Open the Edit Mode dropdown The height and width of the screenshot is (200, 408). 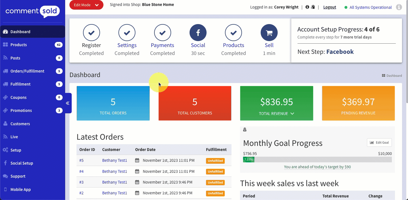click(x=86, y=5)
